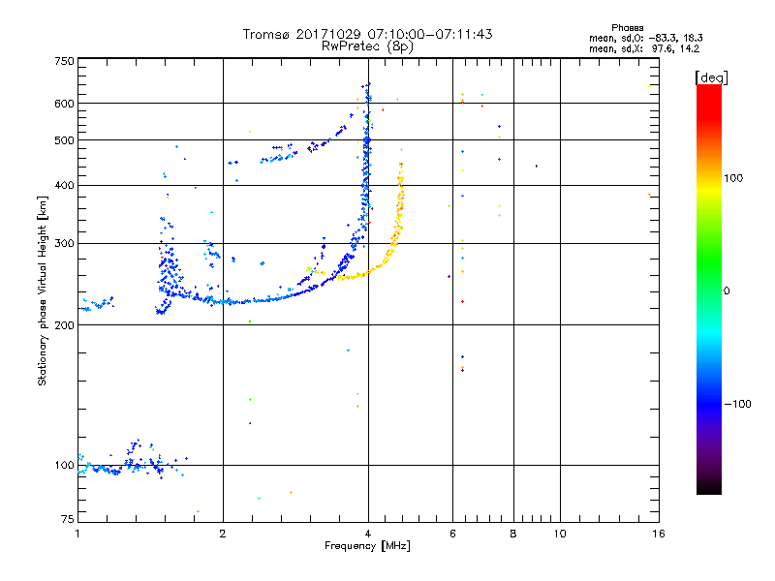The image size is (775, 581).
Task: Click the x-axis label '2'
Action: [x=223, y=534]
